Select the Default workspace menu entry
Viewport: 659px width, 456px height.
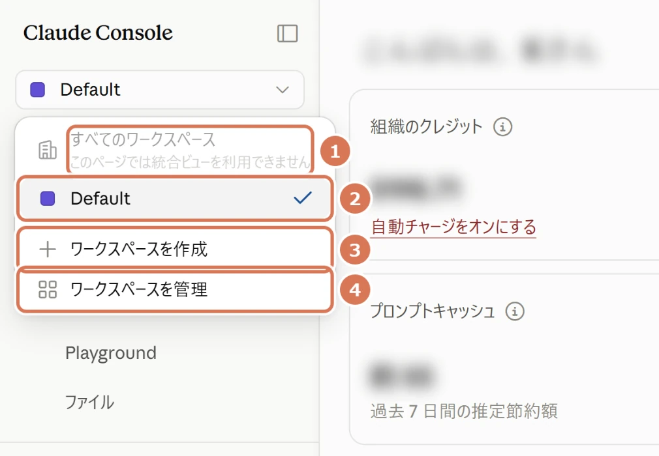(176, 199)
